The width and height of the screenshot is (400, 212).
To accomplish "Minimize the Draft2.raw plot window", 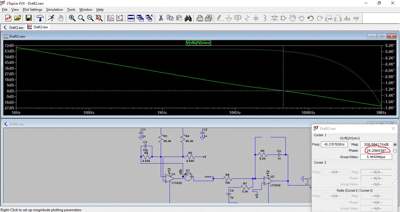I will pyautogui.click(x=372, y=36).
